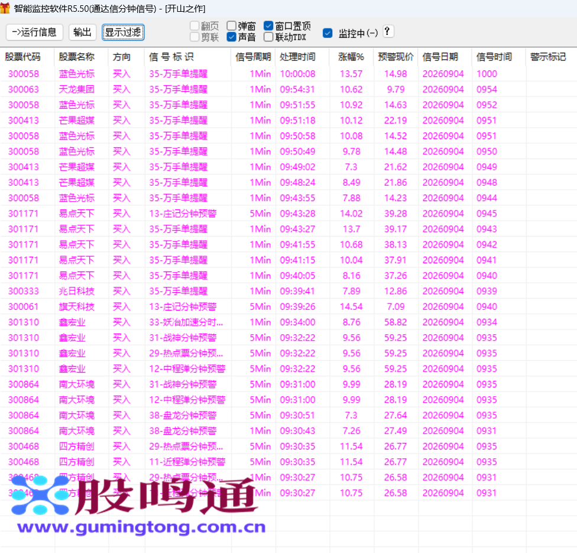Sort by 涨幅% column header
577x553 pixels.
coord(351,57)
